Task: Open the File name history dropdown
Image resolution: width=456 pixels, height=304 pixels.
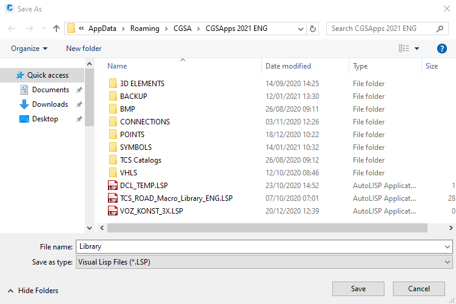Action: (x=448, y=247)
